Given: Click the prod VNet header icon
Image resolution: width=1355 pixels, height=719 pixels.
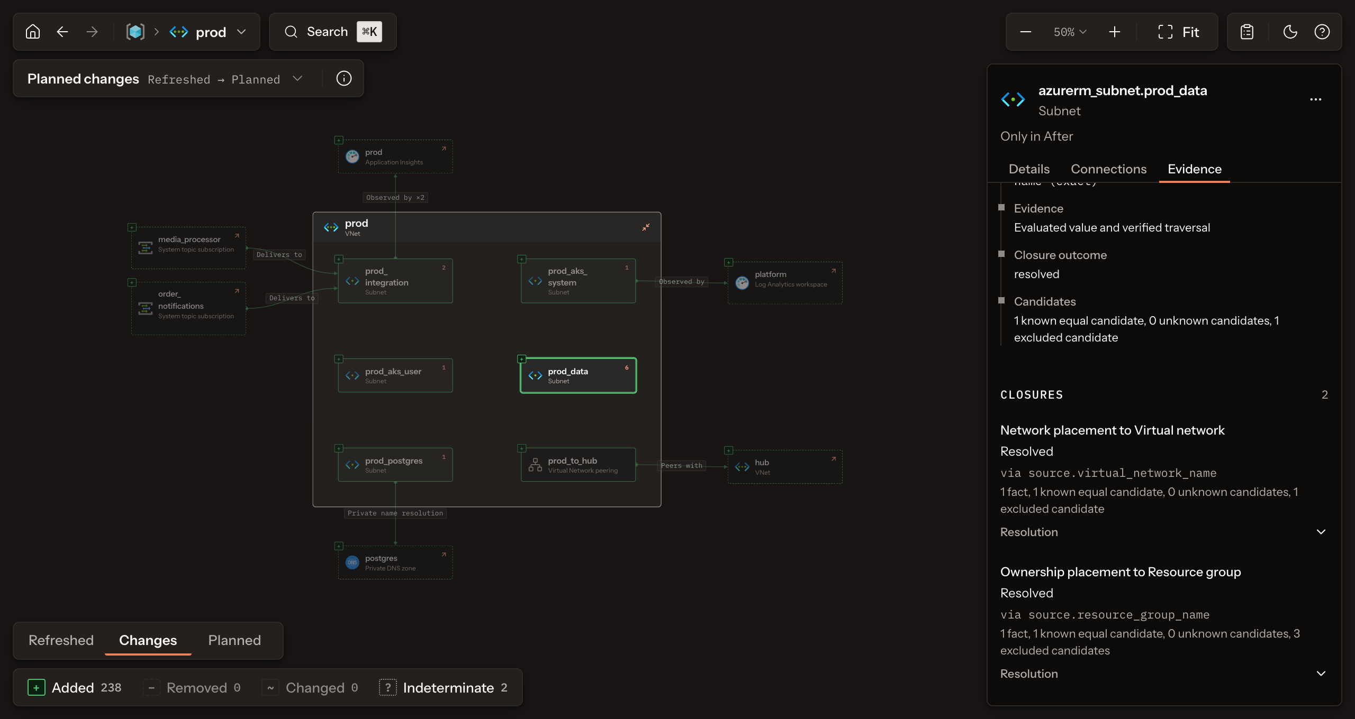Looking at the screenshot, I should click(331, 227).
